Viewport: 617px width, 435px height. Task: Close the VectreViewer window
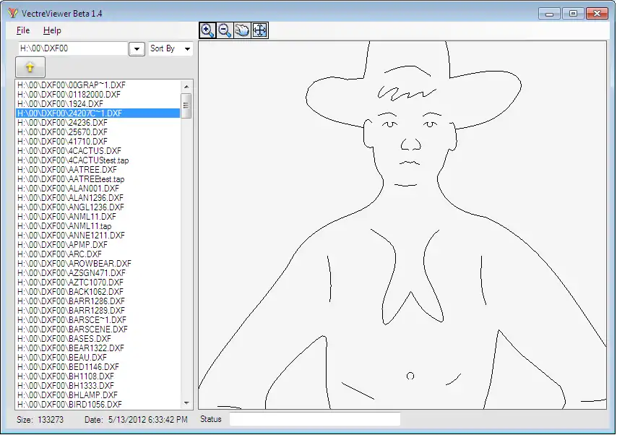(x=597, y=14)
